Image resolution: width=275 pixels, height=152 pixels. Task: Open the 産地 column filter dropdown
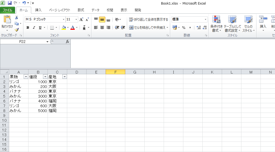(65, 77)
